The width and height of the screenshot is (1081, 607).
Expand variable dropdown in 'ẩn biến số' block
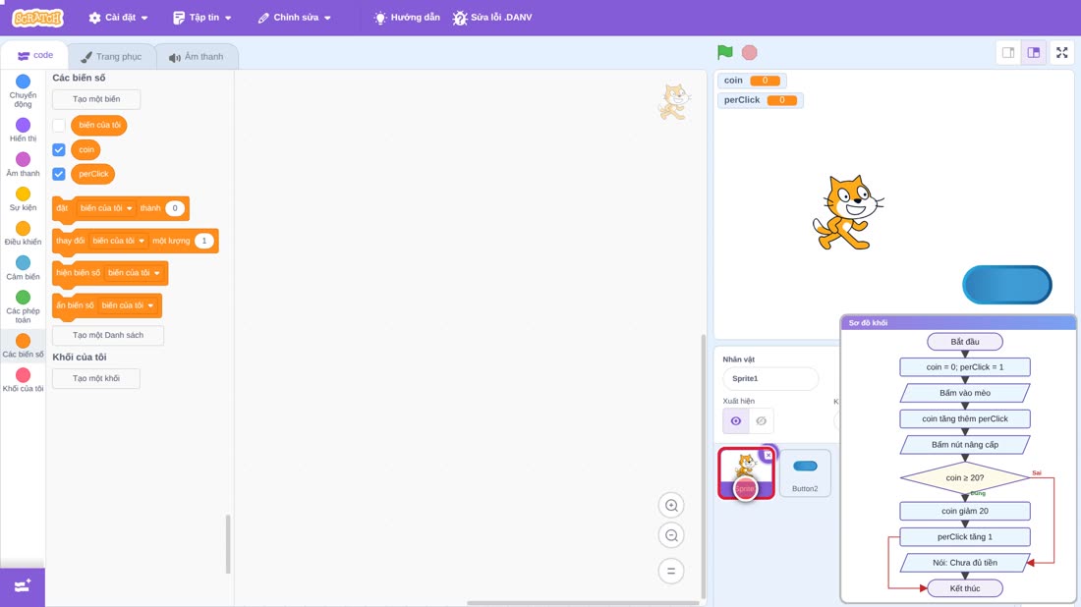128,305
